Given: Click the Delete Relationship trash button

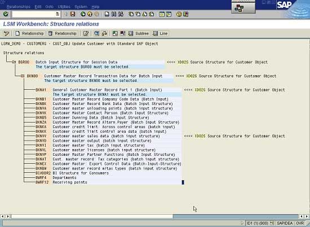Looking at the screenshot, I should [x=63, y=33].
